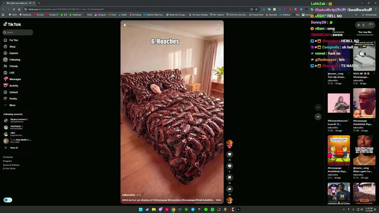
Task: Expand the More sidebar menu
Action: point(9,105)
